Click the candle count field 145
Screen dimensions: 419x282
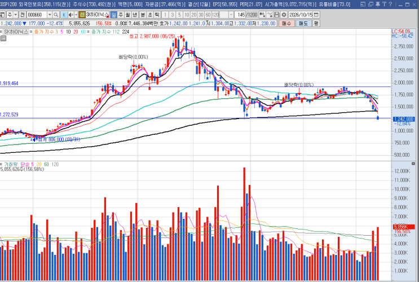pos(240,15)
